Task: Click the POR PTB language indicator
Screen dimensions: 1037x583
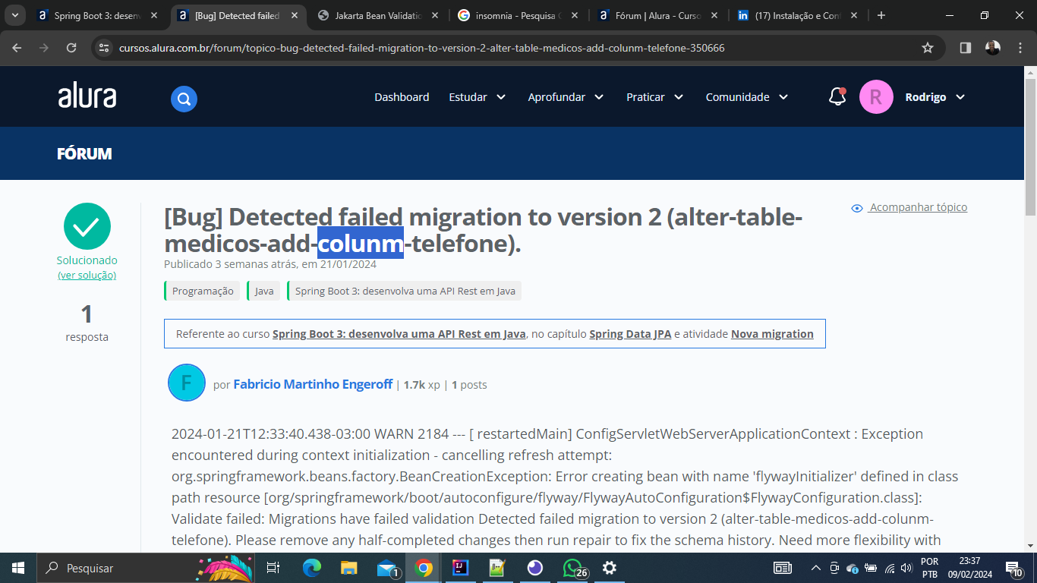Action: coord(929,568)
